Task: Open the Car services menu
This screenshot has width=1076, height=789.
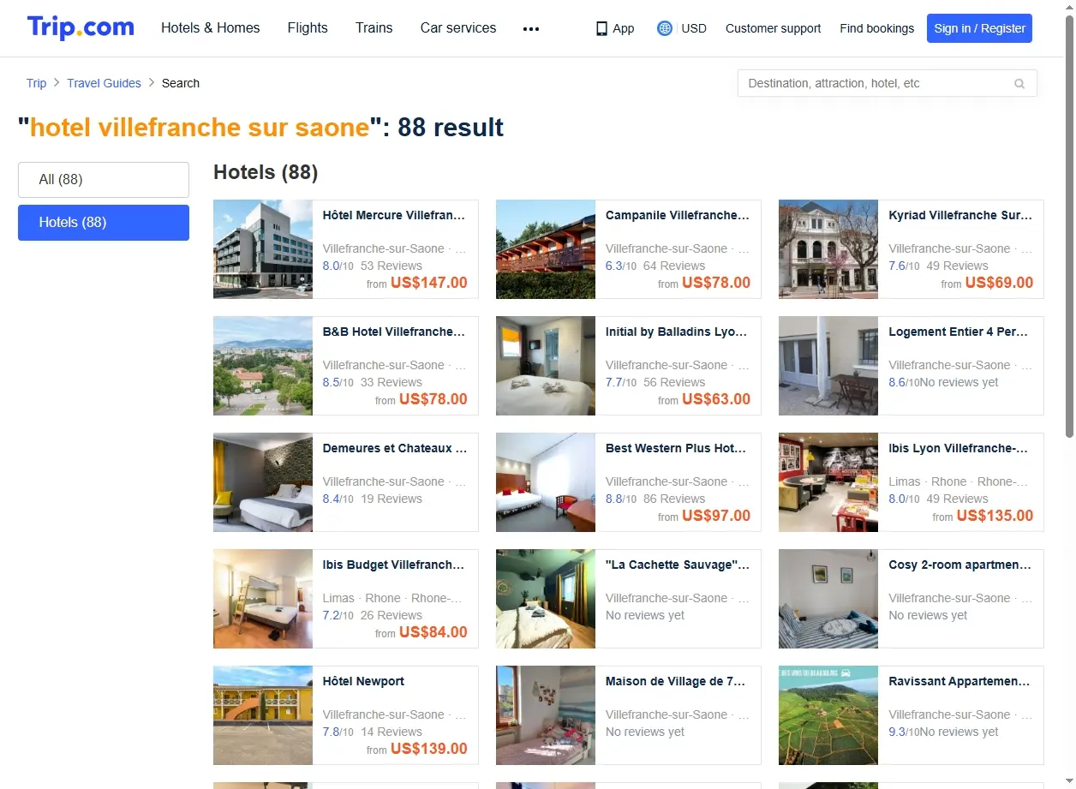Action: [458, 27]
